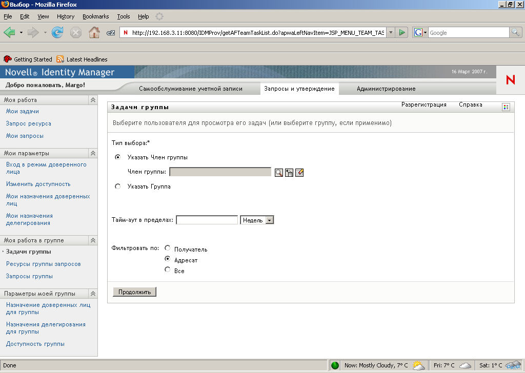Go to the Home page icon
The image size is (525, 373).
94,32
